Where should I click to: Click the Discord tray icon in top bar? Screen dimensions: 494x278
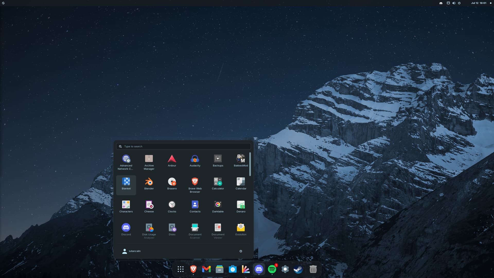click(441, 3)
